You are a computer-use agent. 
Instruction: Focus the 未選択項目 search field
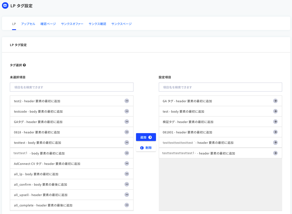72,87
